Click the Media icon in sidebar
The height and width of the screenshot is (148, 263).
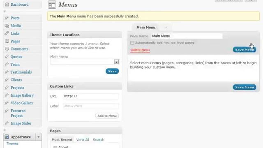(x=7, y=25)
